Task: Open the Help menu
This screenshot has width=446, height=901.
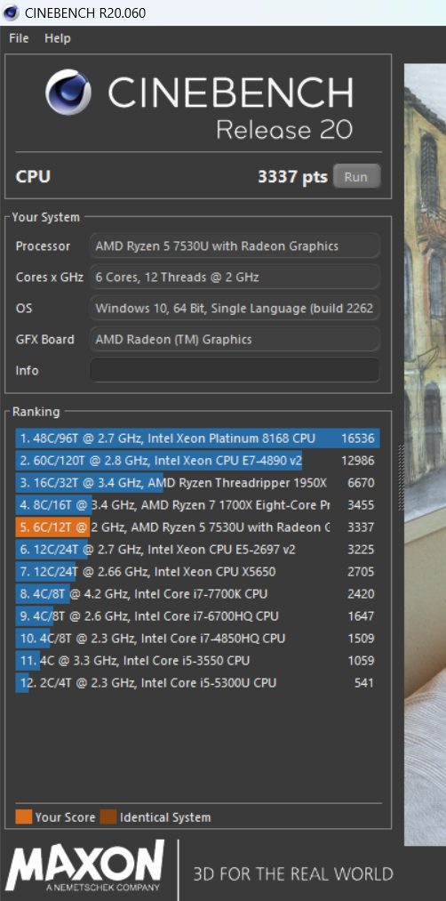Action: click(58, 38)
